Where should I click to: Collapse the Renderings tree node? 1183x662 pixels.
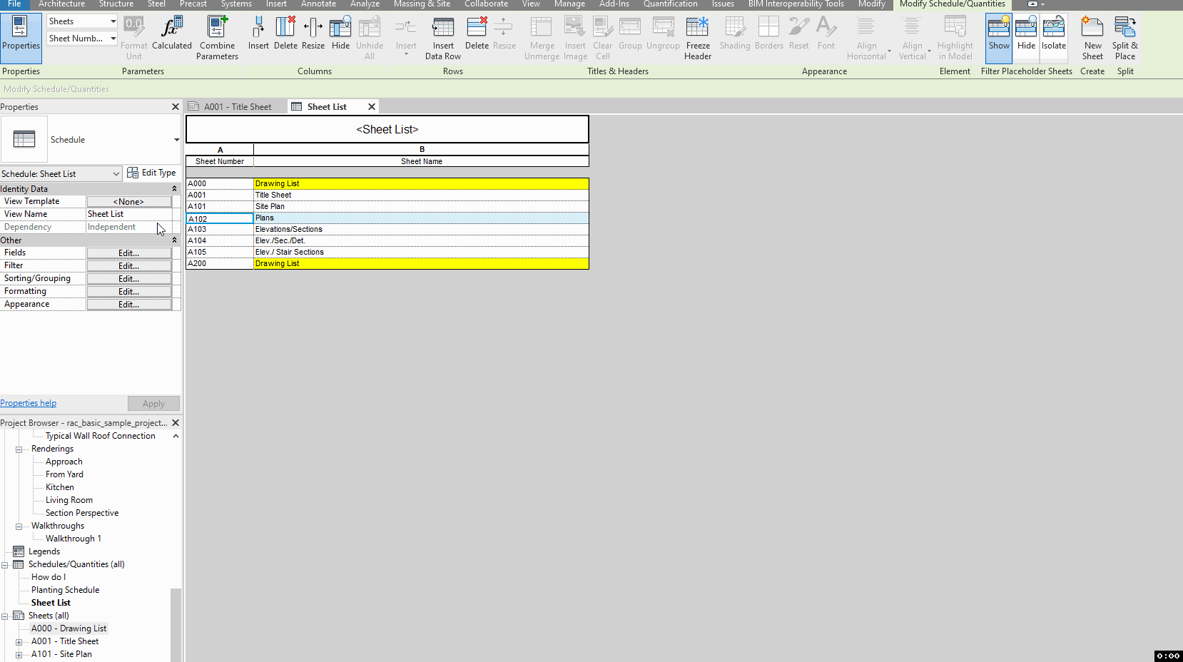(x=19, y=449)
